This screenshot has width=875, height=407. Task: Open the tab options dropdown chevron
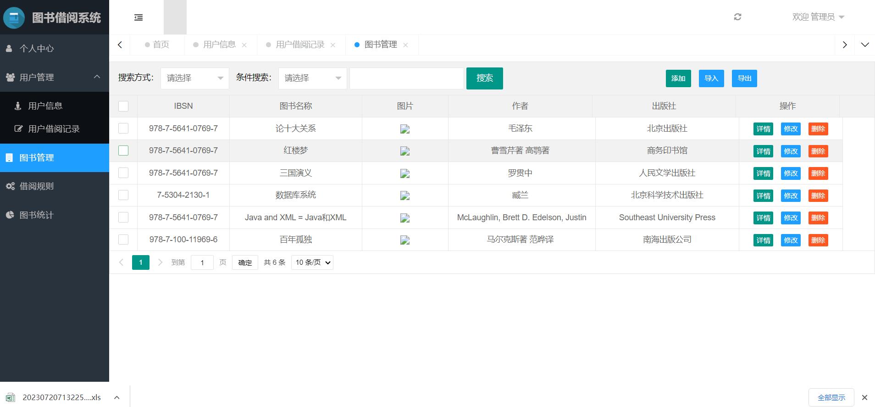pyautogui.click(x=865, y=45)
